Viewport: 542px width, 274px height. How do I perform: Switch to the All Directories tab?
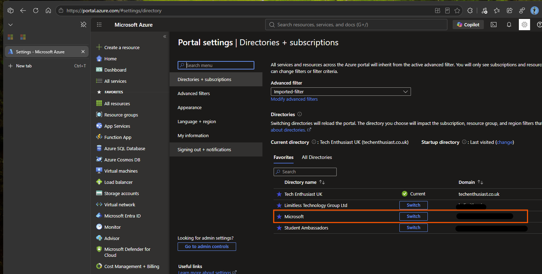[x=317, y=157]
